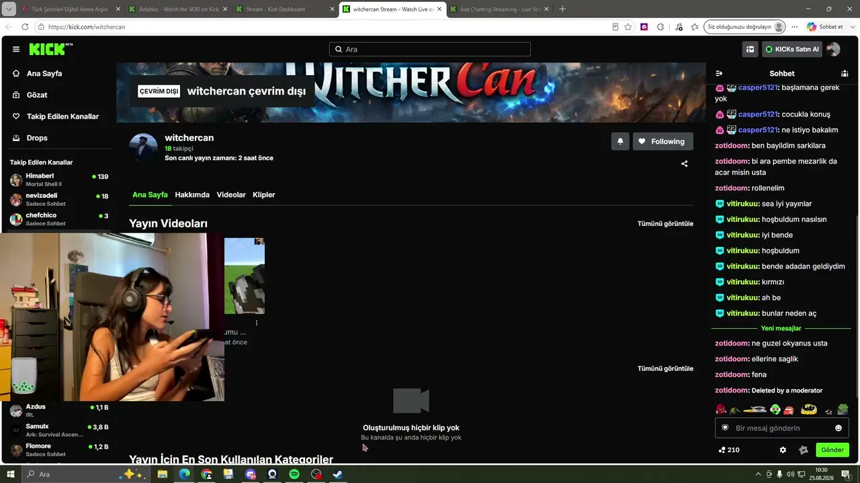Open a new browser tab

coord(562,9)
